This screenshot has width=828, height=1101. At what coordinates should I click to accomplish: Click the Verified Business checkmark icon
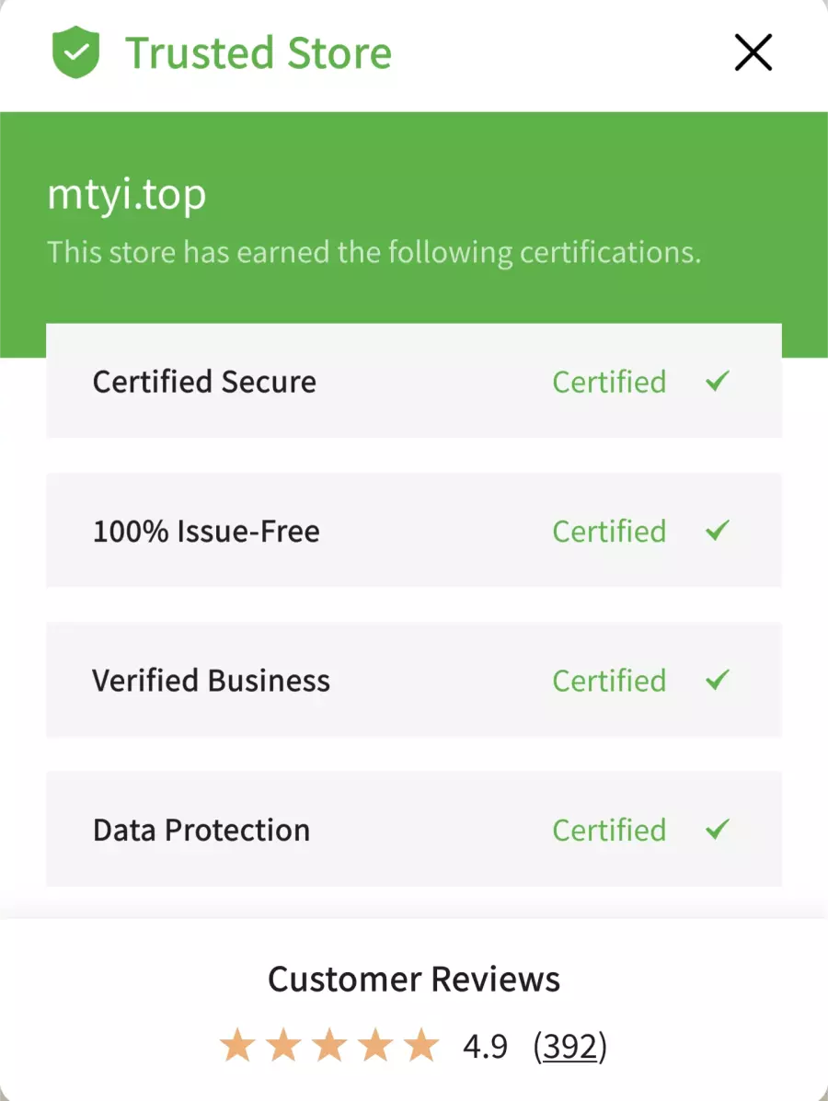tap(718, 680)
